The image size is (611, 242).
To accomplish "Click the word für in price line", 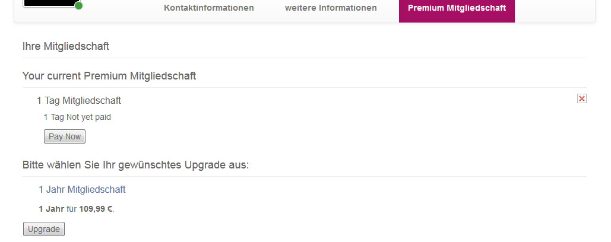I will tap(72, 209).
